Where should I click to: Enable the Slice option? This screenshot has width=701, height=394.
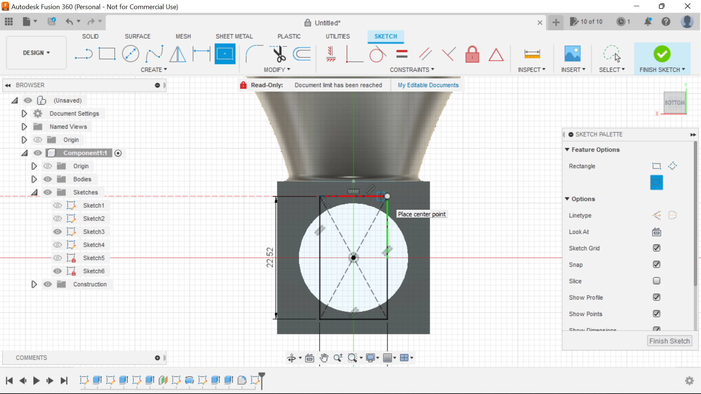pos(656,281)
